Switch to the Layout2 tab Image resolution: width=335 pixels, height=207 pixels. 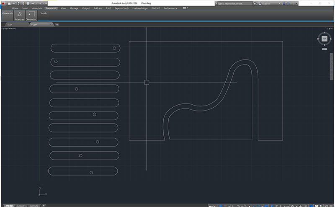(34, 205)
